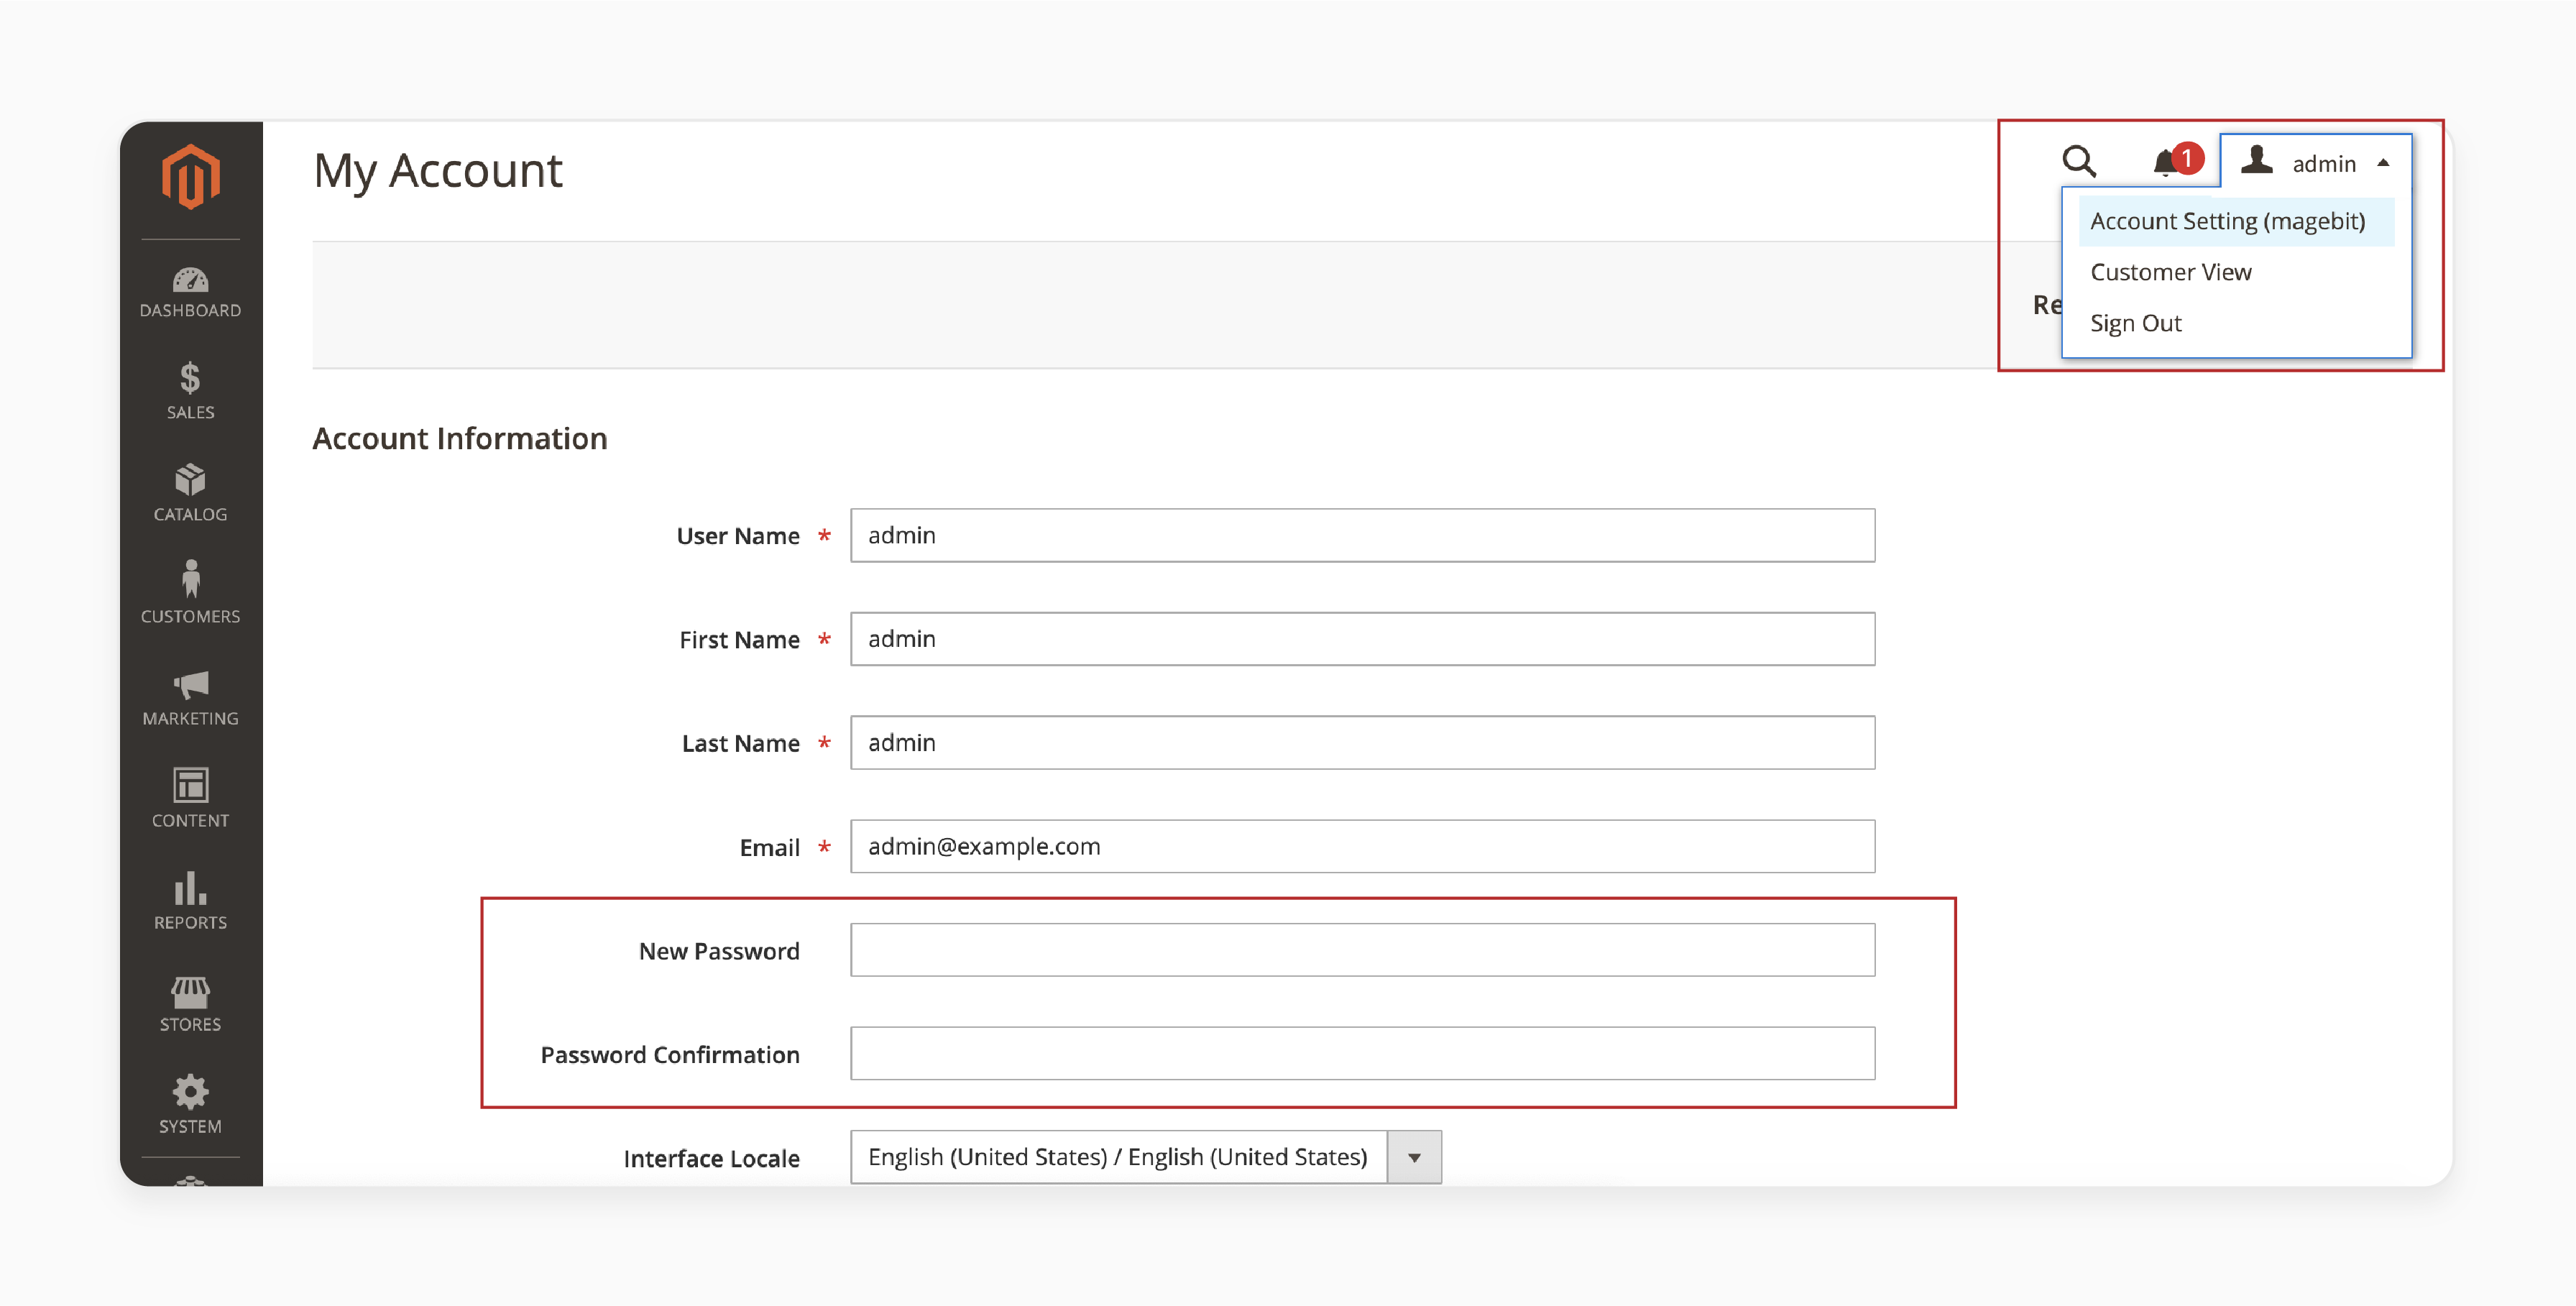Screen dimensions: 2576x1306
Task: Click the Customers sidebar icon
Action: coord(188,597)
